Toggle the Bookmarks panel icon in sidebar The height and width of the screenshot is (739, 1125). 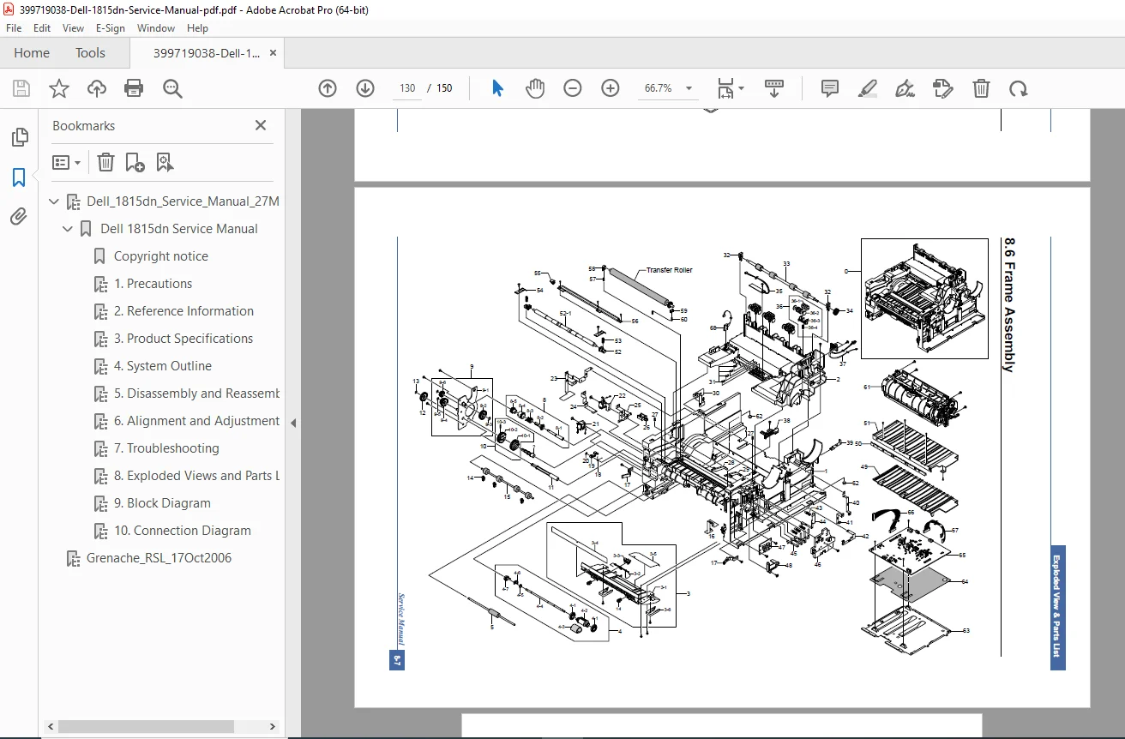pyautogui.click(x=19, y=177)
